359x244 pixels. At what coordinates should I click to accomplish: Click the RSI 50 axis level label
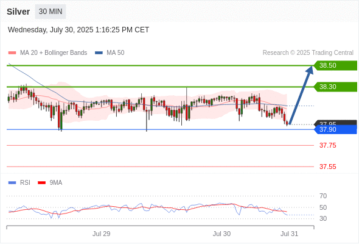pos(323,207)
